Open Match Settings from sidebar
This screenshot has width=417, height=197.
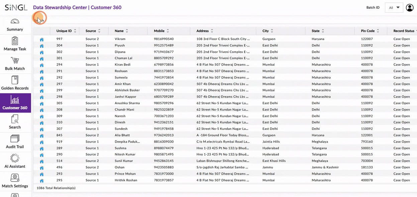click(15, 181)
